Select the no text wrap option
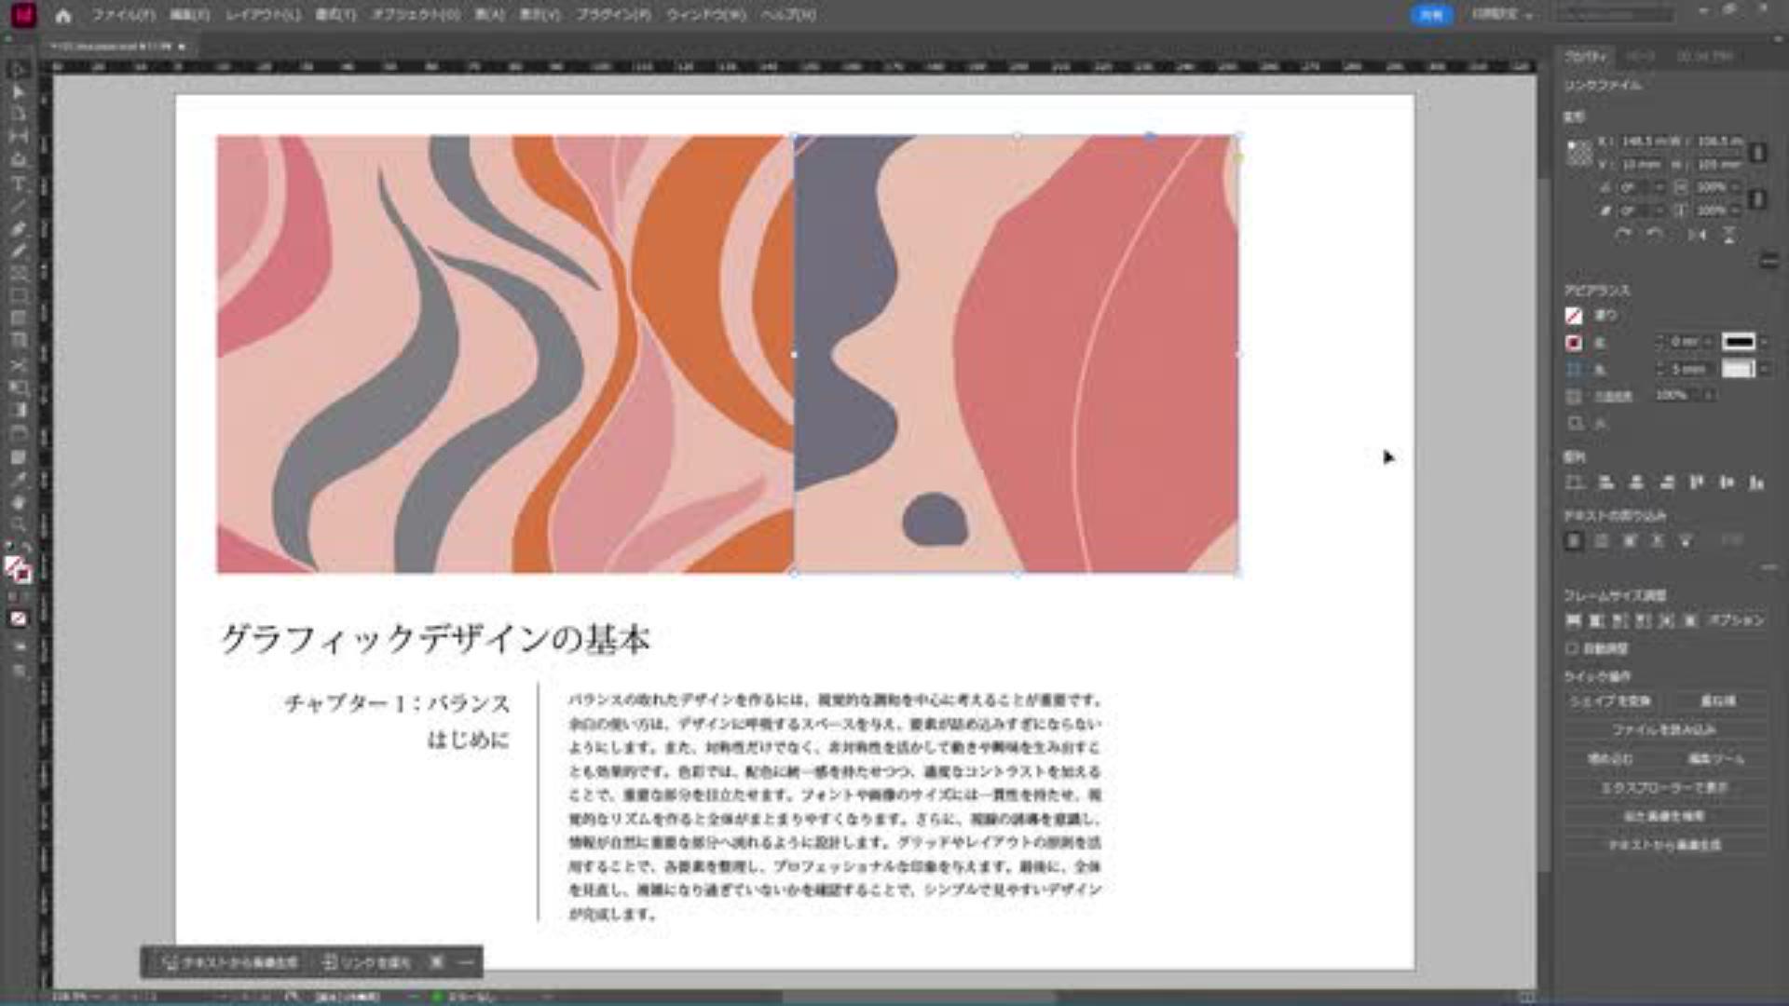This screenshot has width=1789, height=1006. (x=1574, y=540)
